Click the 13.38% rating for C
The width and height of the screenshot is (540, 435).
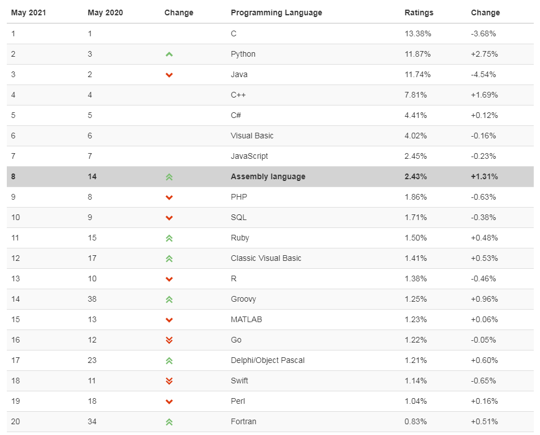pyautogui.click(x=417, y=33)
